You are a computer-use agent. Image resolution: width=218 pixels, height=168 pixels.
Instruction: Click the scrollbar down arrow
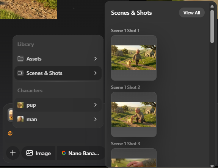tap(212, 166)
